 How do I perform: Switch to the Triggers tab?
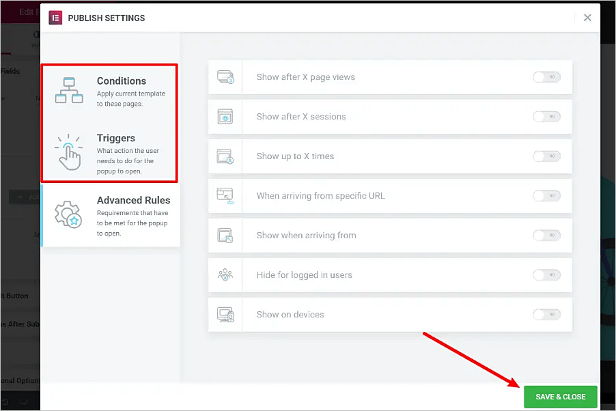tap(116, 139)
